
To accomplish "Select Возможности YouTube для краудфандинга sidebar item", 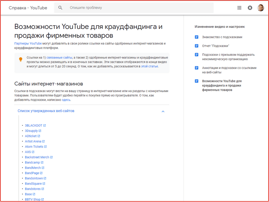I will point(222,86).
